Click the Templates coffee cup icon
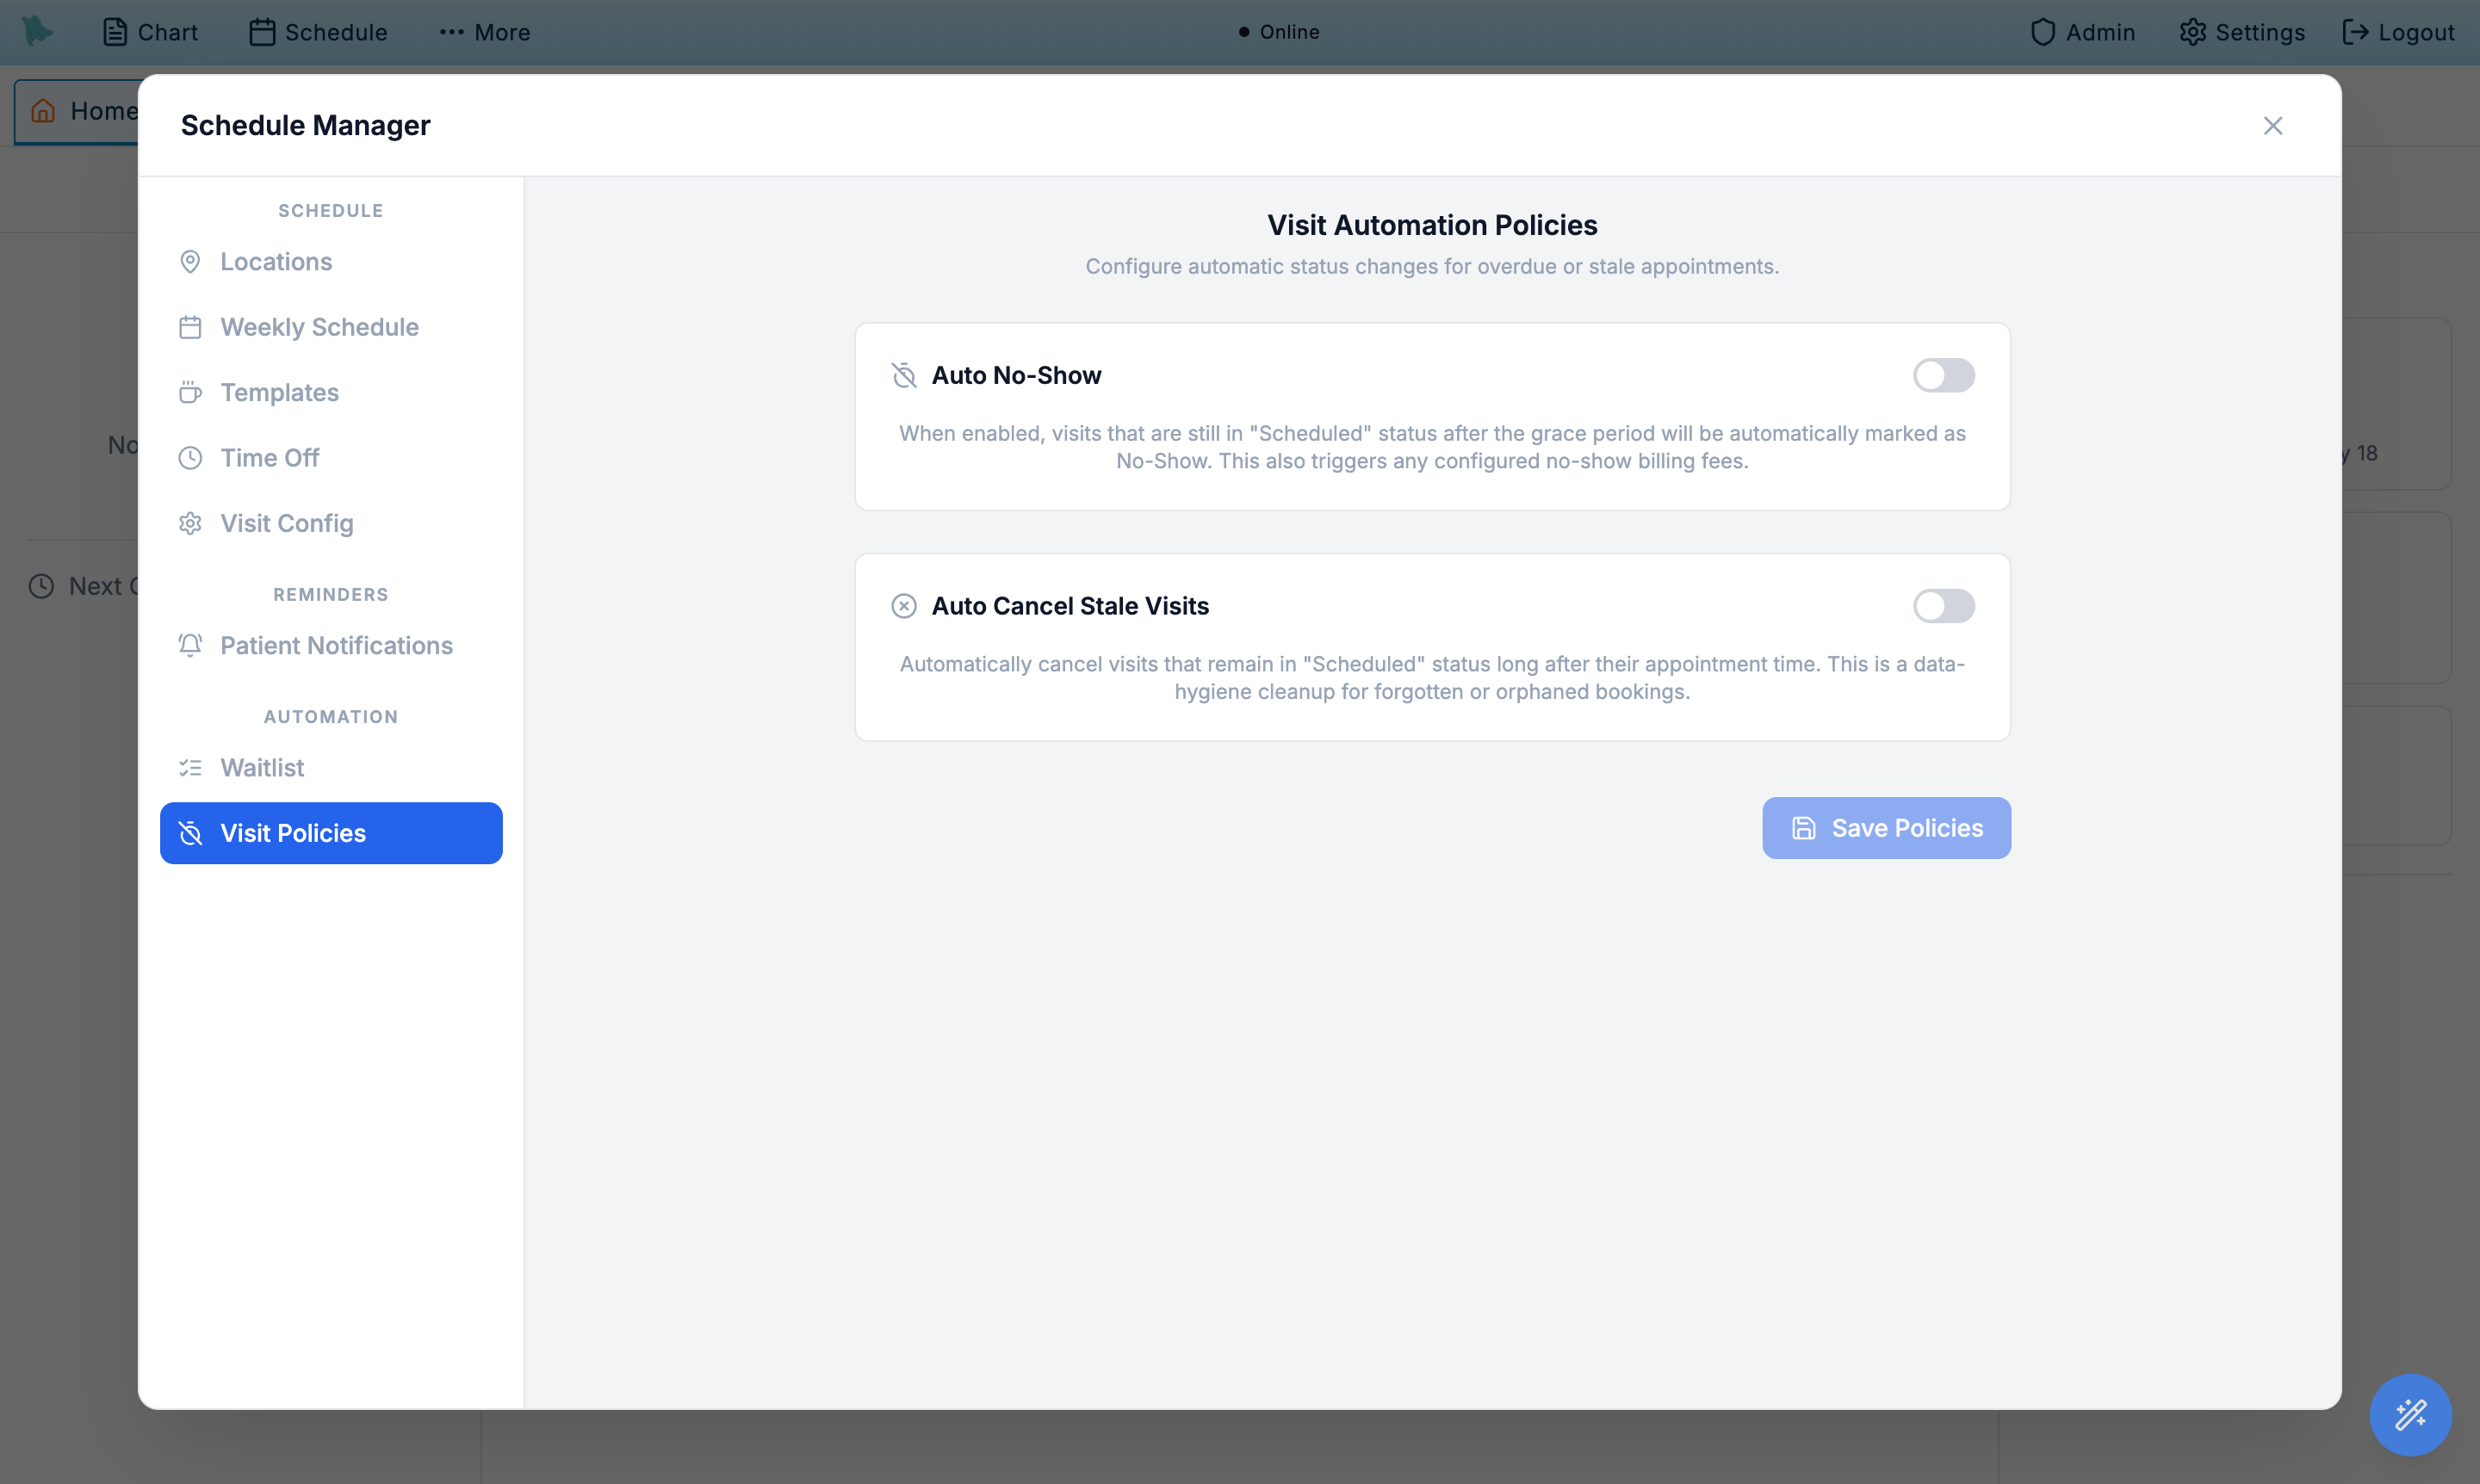Viewport: 2480px width, 1484px height. point(190,393)
